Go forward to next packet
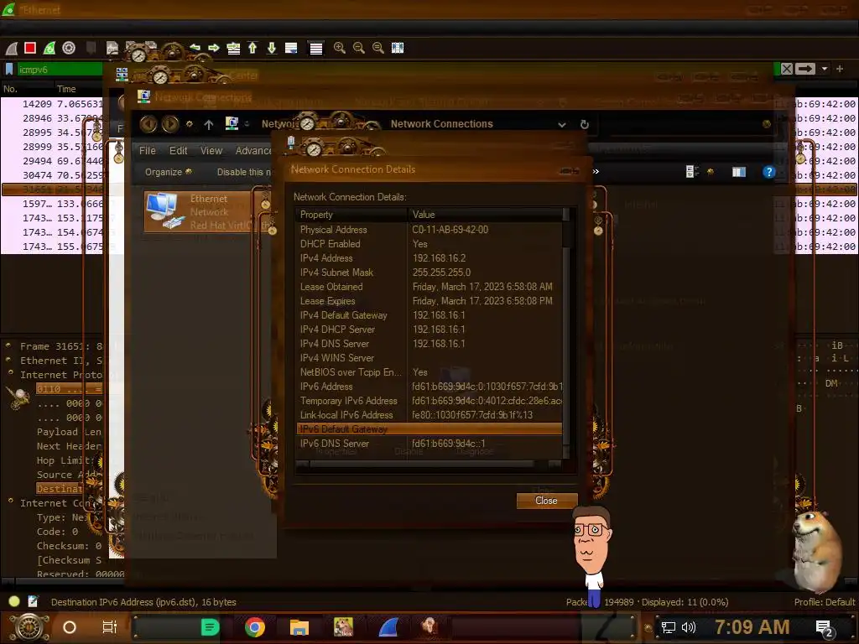This screenshot has height=644, width=859. click(214, 48)
